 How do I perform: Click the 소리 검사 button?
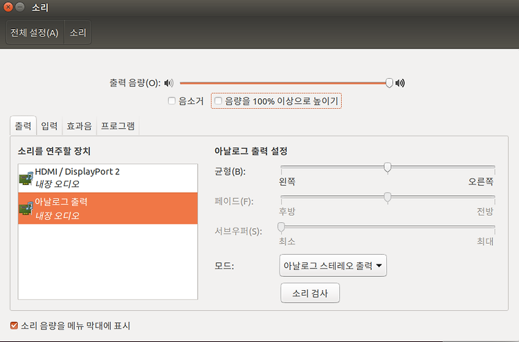(x=310, y=293)
